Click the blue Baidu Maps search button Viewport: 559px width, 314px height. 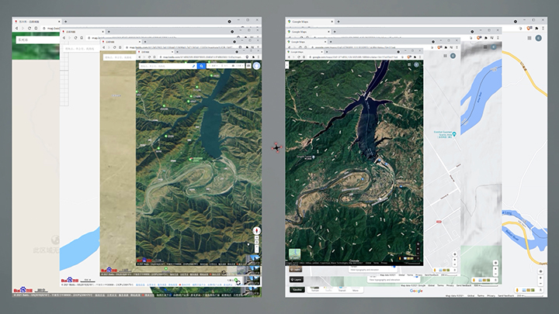coord(202,67)
